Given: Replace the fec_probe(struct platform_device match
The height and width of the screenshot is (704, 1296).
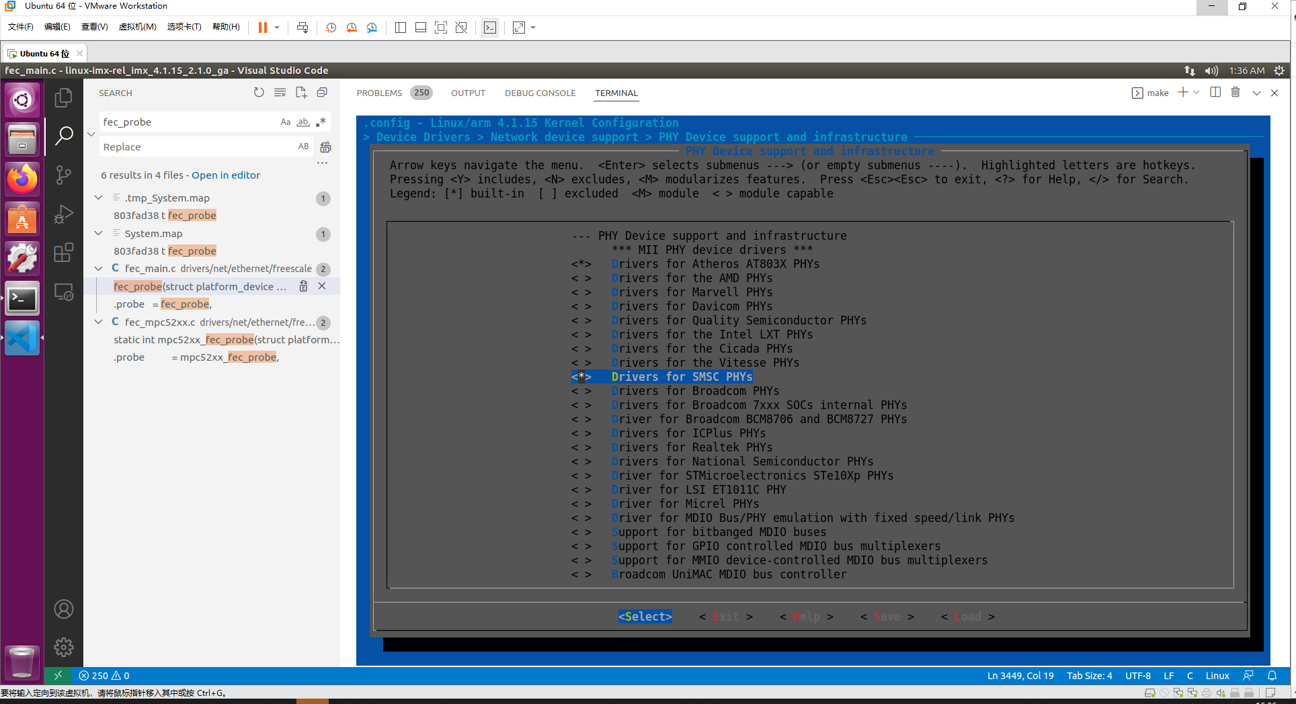Looking at the screenshot, I should tap(303, 286).
